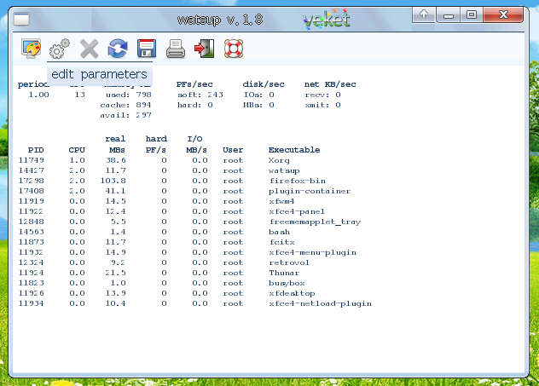Viewport: 539px width, 386px height.
Task: Click the fcitx executable entry
Action: (x=282, y=242)
